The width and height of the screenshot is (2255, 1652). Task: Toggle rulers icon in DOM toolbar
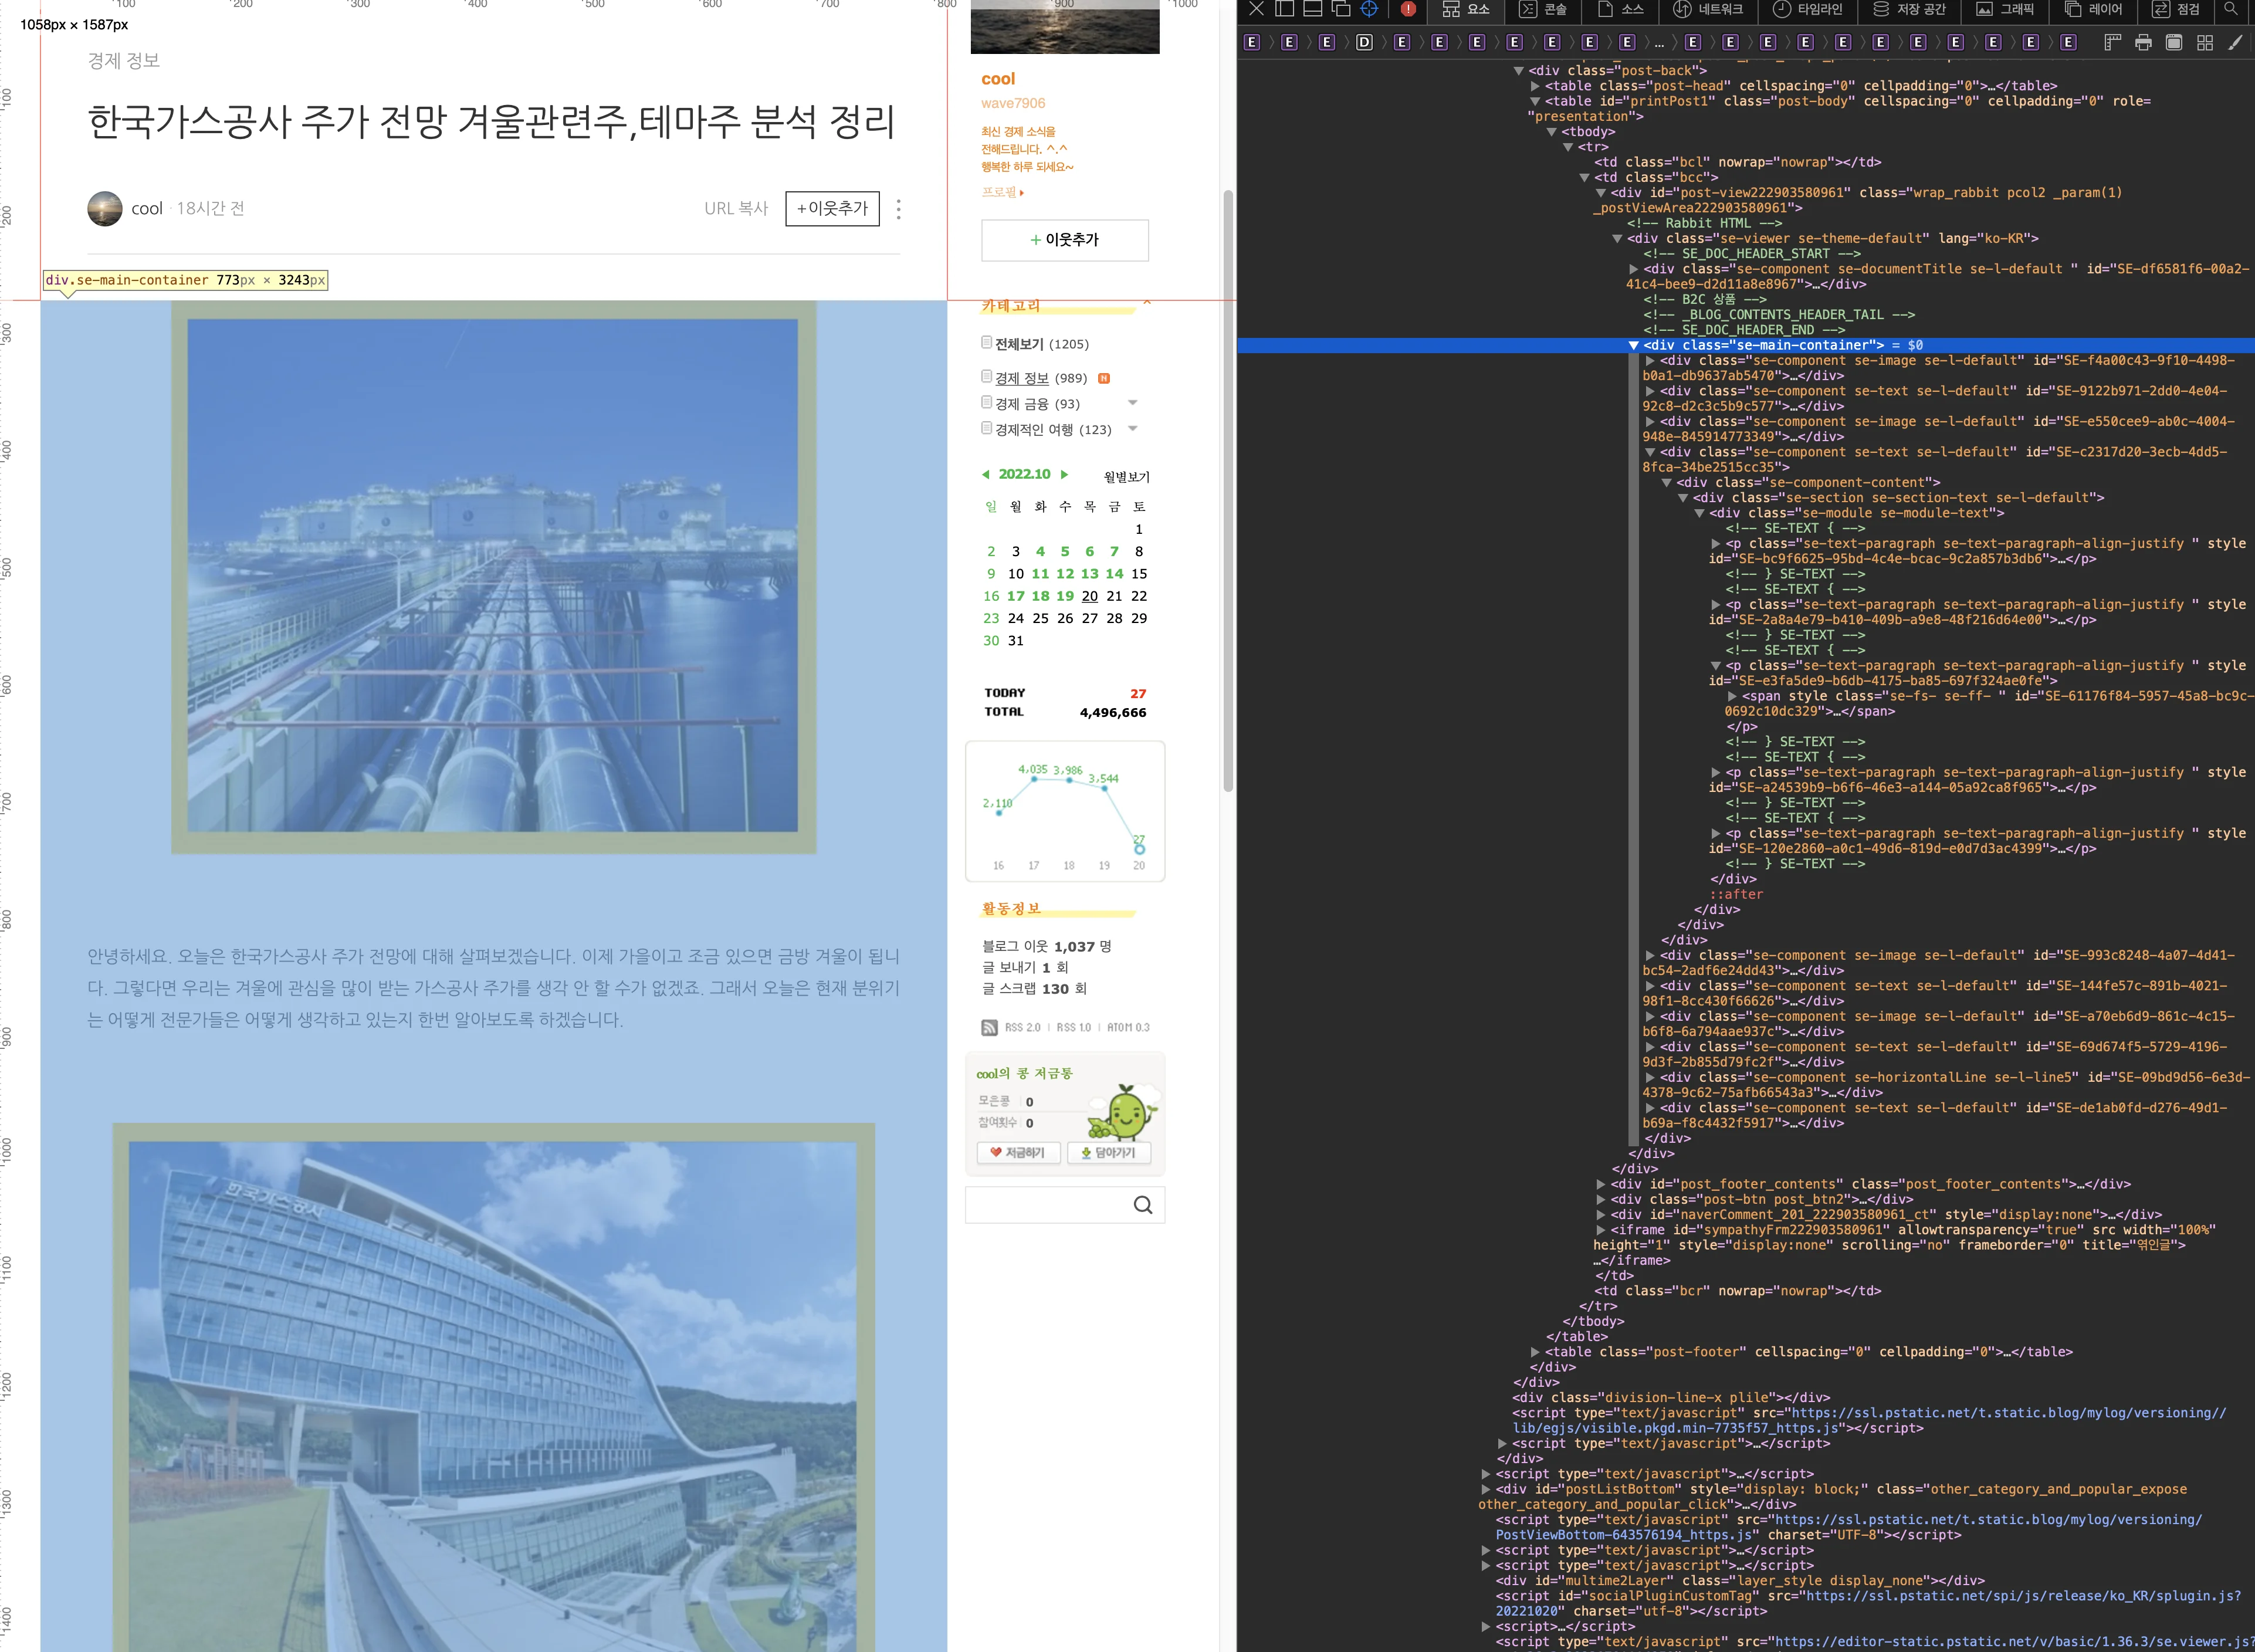[2112, 42]
